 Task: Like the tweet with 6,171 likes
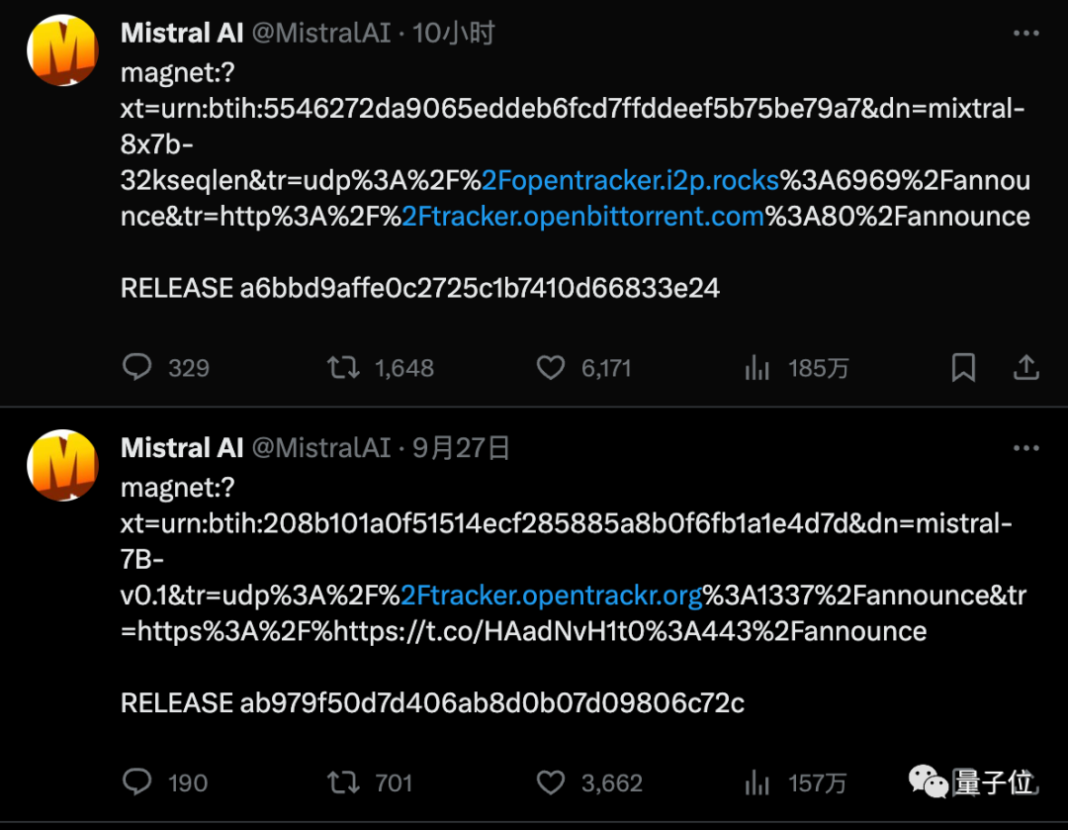coord(551,367)
